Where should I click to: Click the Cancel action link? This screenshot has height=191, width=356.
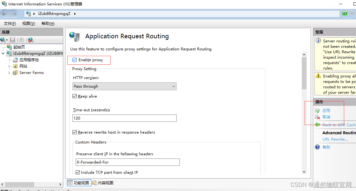(x=326, y=117)
